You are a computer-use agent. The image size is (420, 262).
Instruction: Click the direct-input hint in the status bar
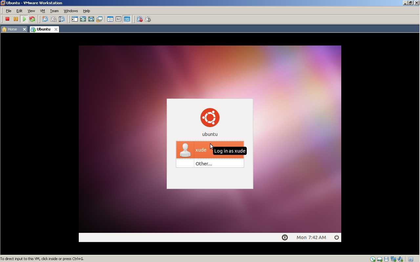pyautogui.click(x=42, y=259)
